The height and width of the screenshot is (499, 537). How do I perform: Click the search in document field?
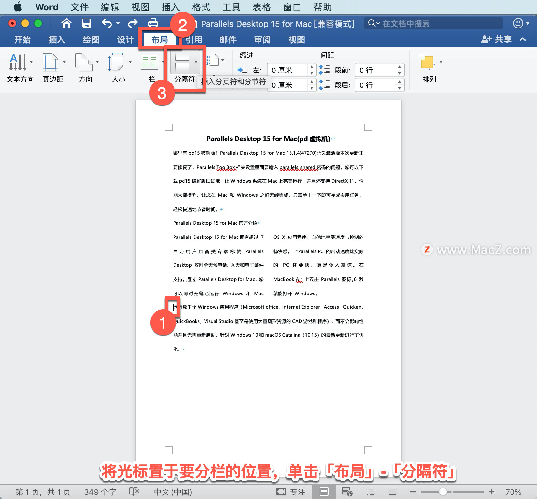click(434, 23)
